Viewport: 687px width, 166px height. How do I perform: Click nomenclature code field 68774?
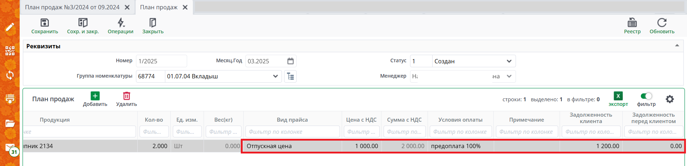150,76
